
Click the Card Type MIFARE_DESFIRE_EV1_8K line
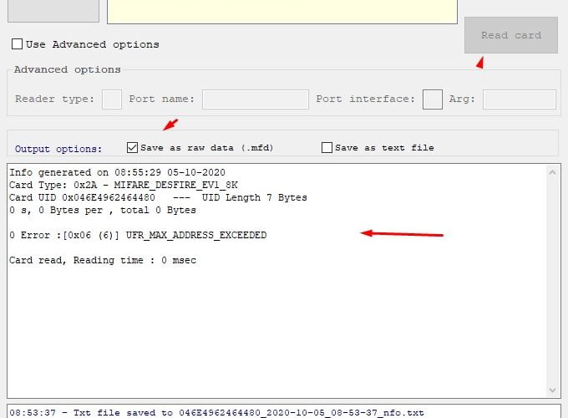tap(124, 185)
